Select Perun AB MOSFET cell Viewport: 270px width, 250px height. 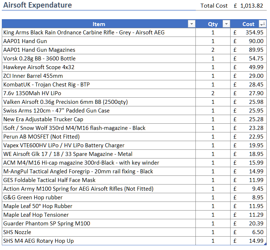click(x=99, y=136)
